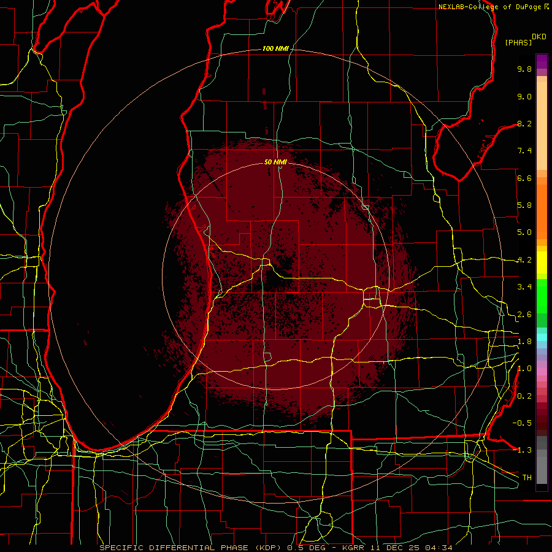The width and height of the screenshot is (552, 552).
Task: Select the 8.2 value on the legend
Action: click(x=524, y=123)
